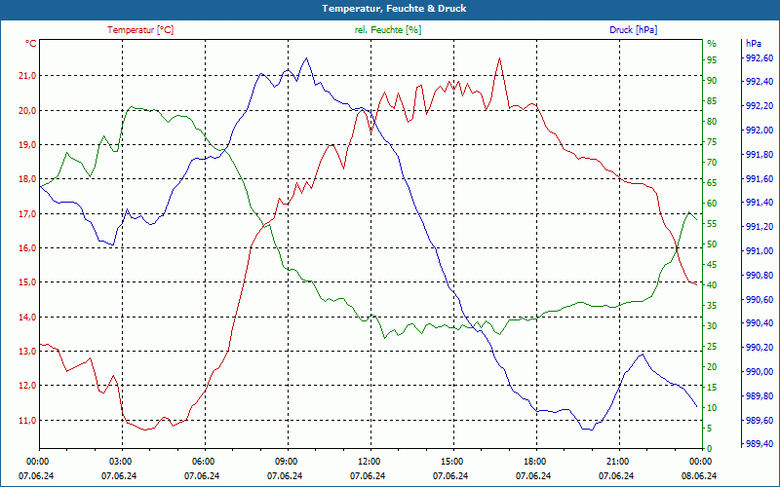Click the 18,0 temperature axis value
The image size is (780, 487).
pos(27,179)
